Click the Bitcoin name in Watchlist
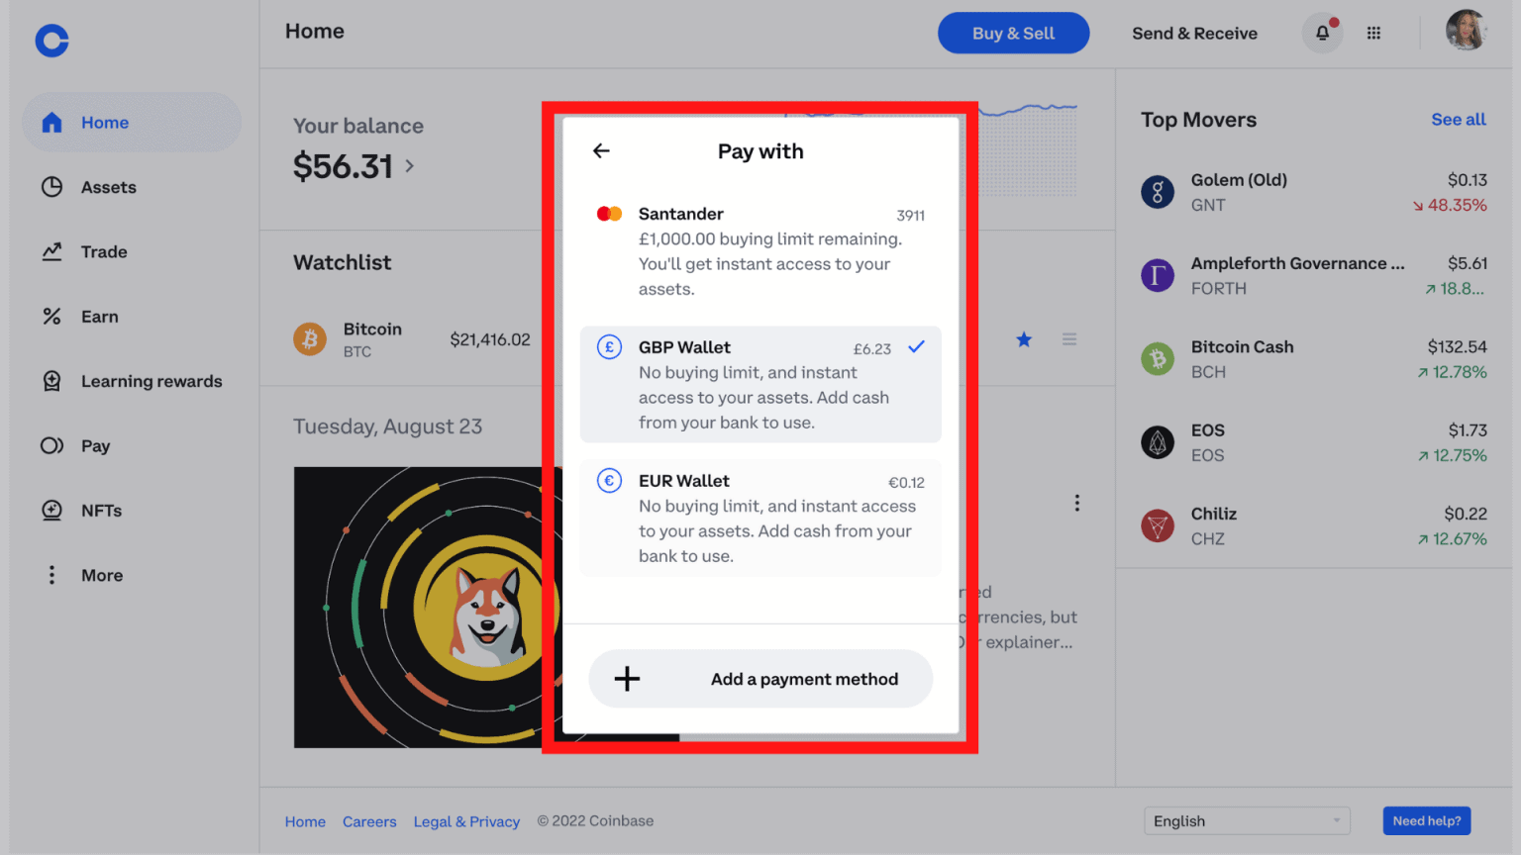 tap(372, 330)
